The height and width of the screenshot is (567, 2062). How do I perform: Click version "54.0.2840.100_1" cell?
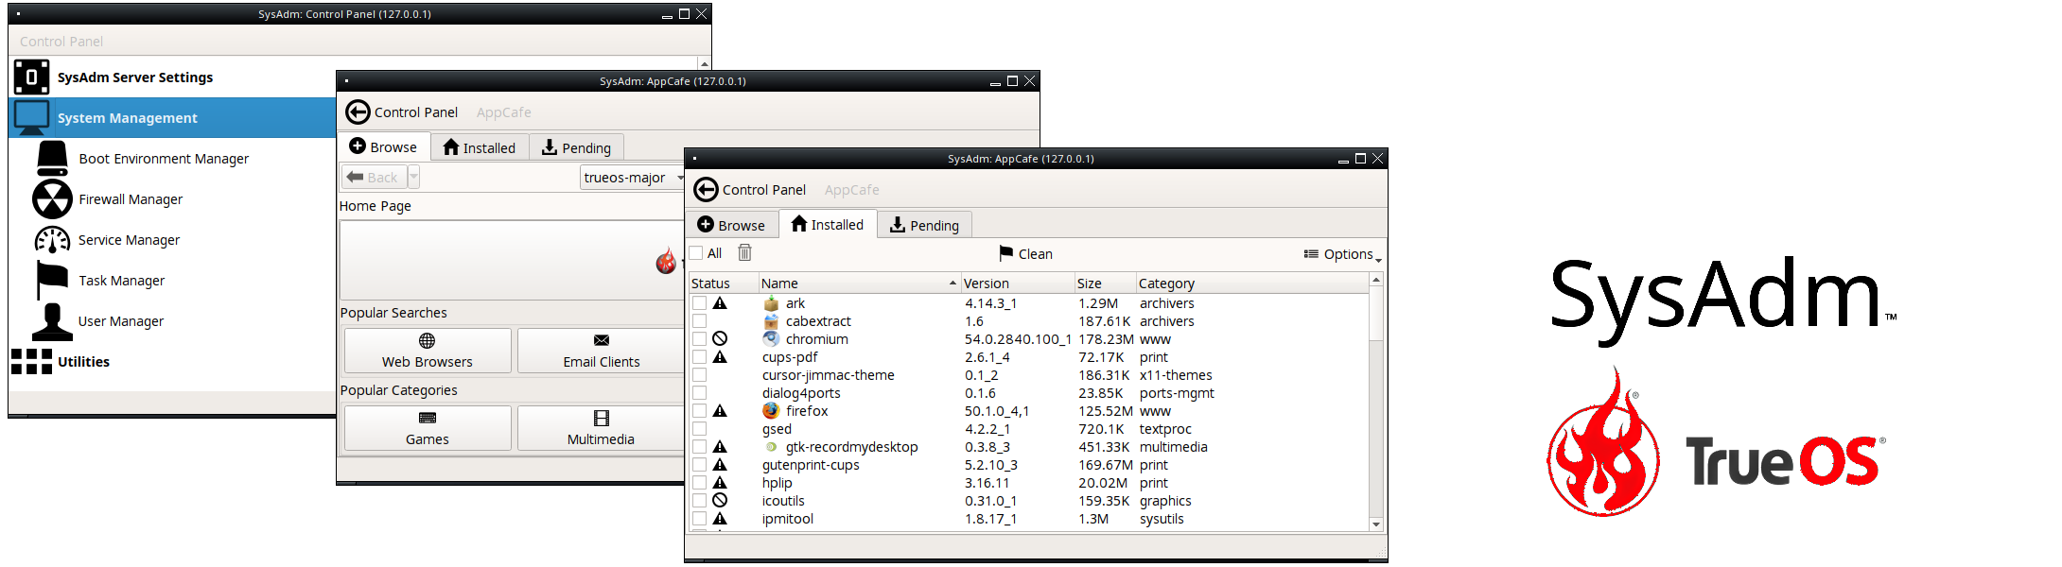pyautogui.click(x=1018, y=339)
